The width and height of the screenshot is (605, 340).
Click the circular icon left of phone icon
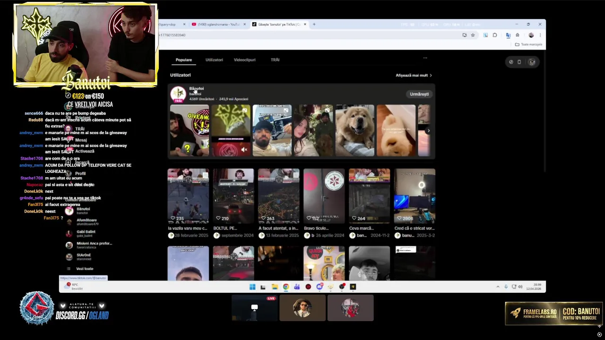pyautogui.click(x=511, y=62)
